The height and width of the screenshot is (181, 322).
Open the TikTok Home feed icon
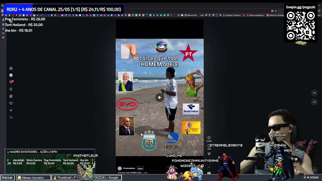click(x=11, y=68)
